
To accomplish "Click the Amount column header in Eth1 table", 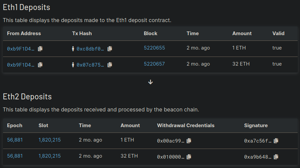I will (242, 33).
